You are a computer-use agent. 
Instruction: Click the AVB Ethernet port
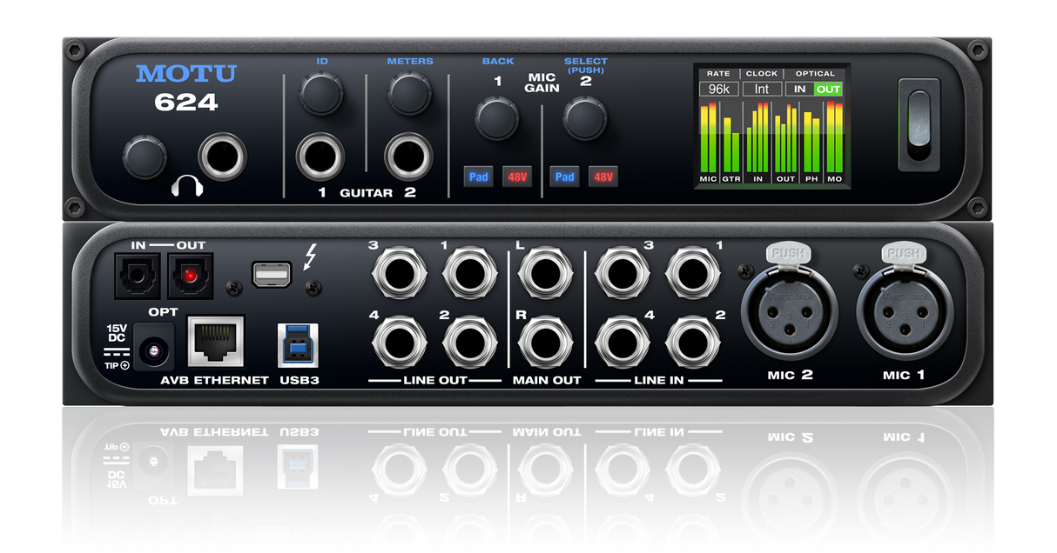(215, 343)
